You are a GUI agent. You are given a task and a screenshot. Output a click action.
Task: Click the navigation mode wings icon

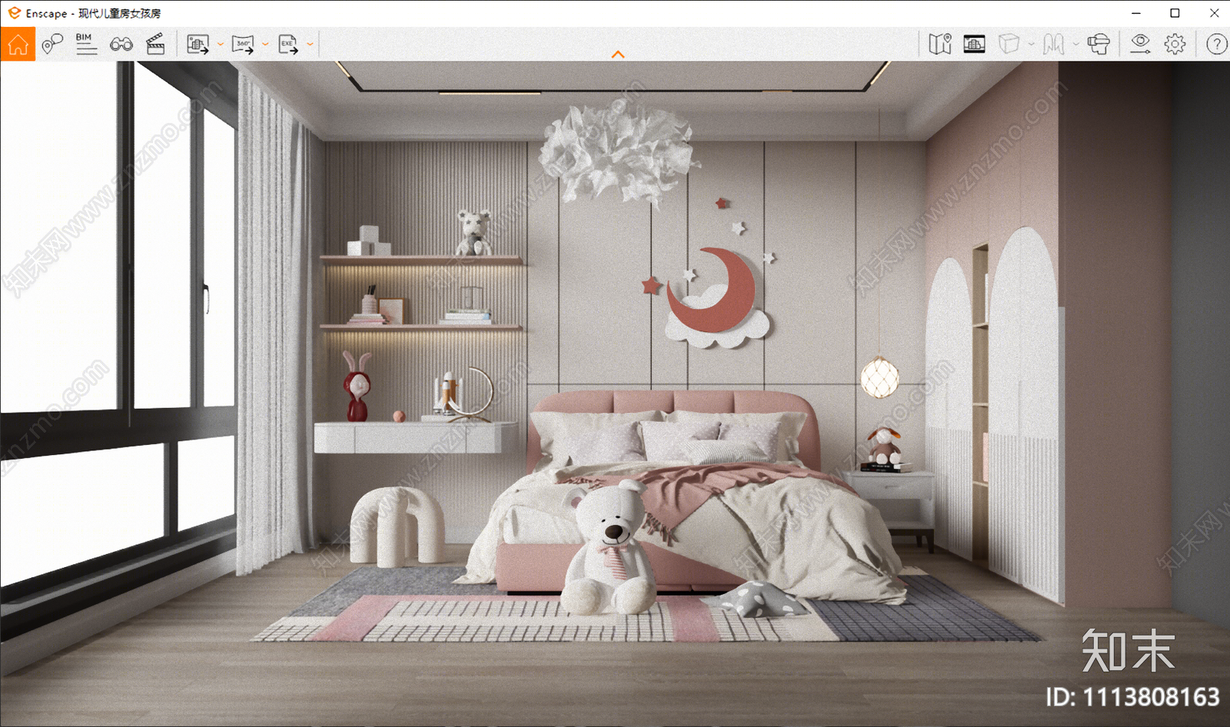point(1053,44)
